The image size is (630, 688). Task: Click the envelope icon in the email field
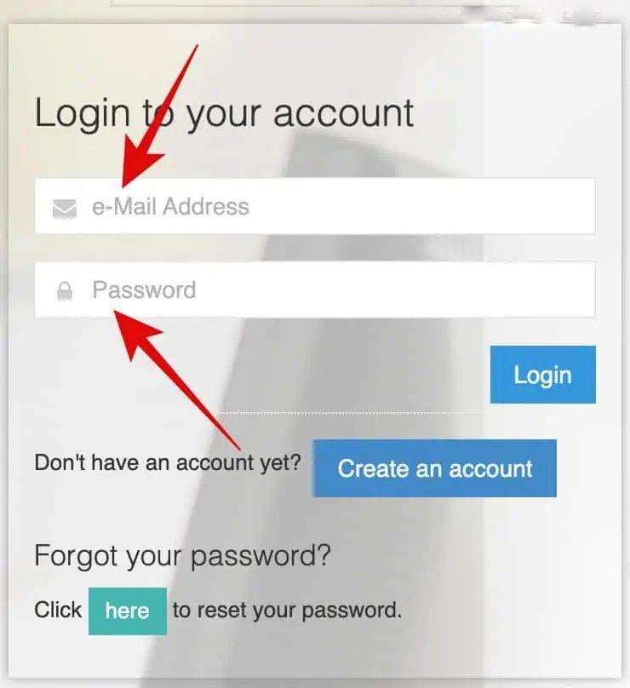point(65,208)
